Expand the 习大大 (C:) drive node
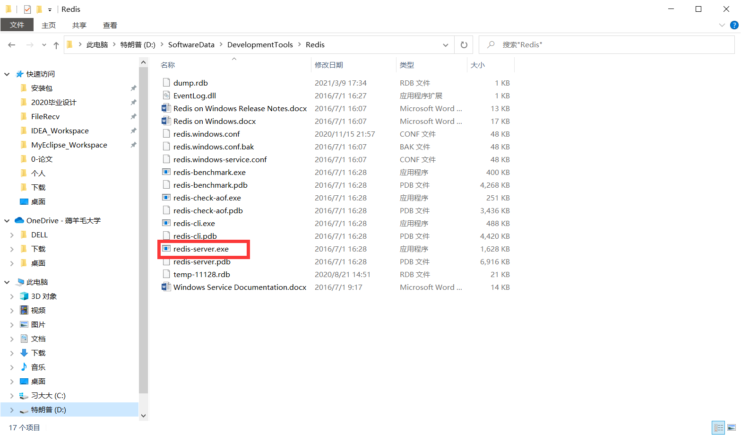 12,396
